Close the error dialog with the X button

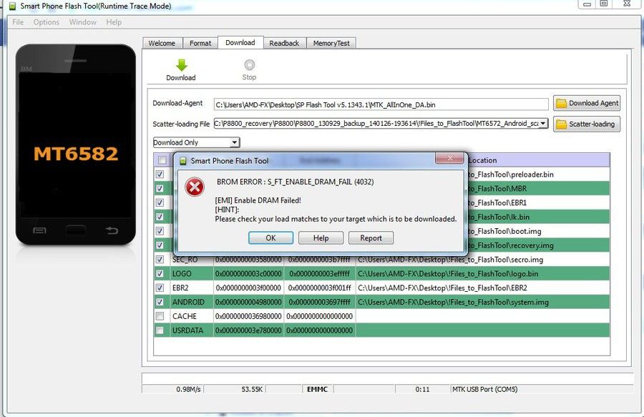pyautogui.click(x=450, y=157)
